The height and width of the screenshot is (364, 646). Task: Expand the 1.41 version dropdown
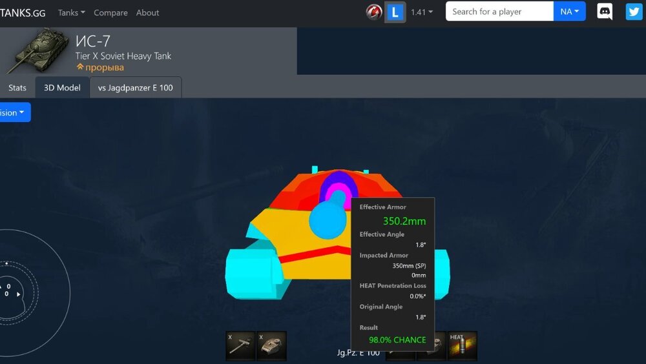(422, 12)
